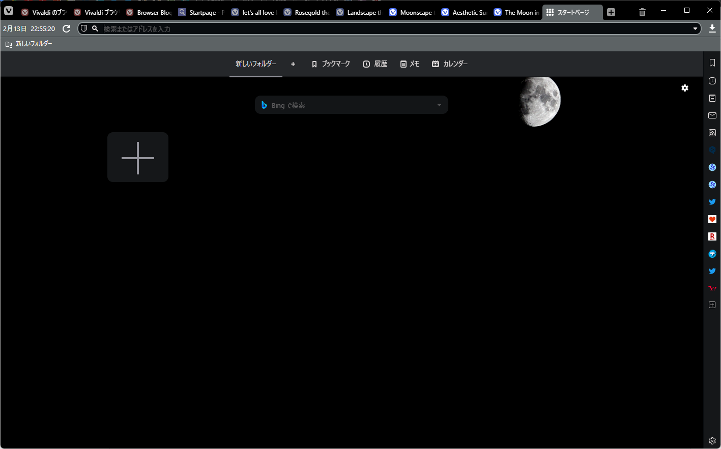Open a new tab with plus button
Viewport: 721px width, 449px height.
[x=611, y=12]
